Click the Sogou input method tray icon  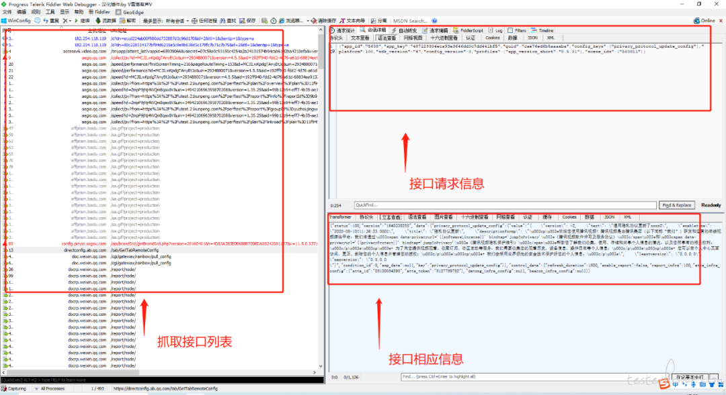tap(664, 384)
